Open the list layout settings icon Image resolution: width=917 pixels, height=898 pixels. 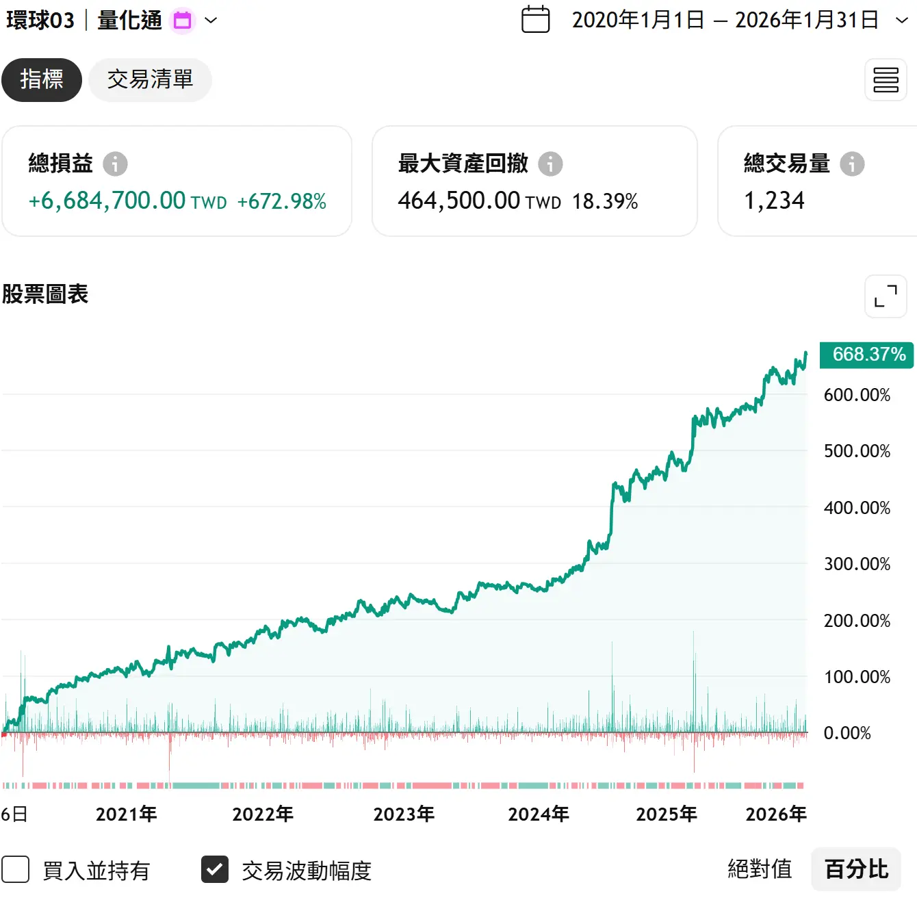tap(886, 80)
